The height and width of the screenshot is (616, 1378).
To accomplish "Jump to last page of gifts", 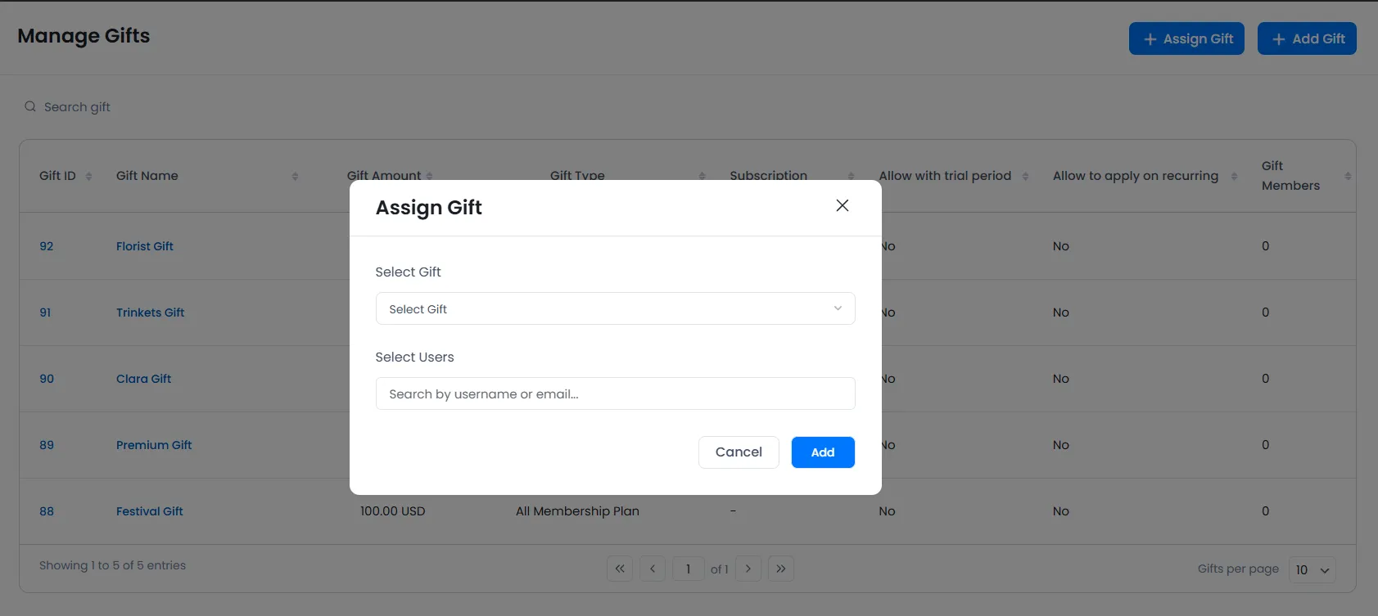I will (781, 569).
